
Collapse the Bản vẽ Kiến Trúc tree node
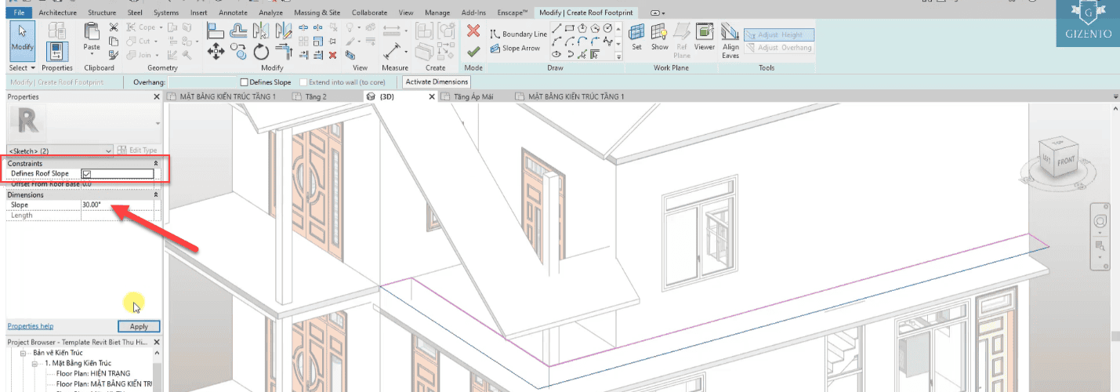(x=24, y=354)
